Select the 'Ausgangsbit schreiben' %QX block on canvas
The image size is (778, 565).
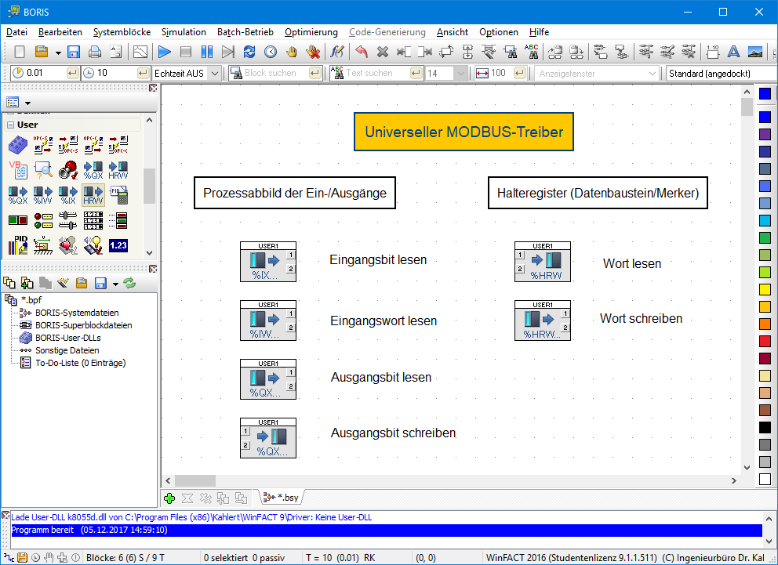[x=268, y=438]
